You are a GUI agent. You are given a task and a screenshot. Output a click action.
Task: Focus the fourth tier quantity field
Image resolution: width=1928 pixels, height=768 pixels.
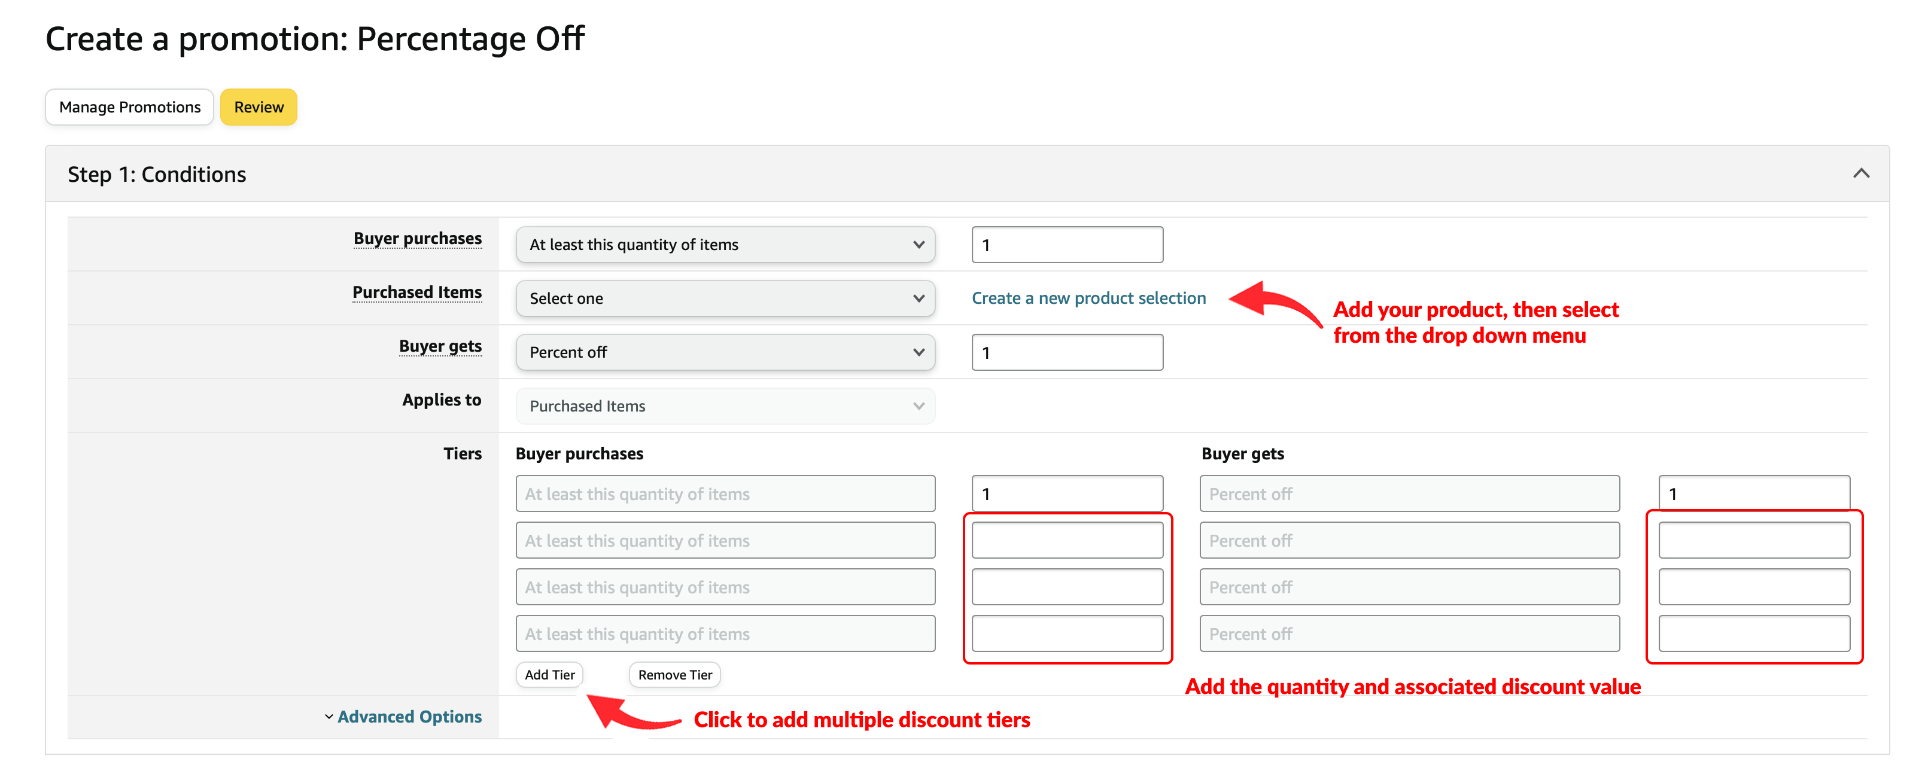tap(1068, 633)
